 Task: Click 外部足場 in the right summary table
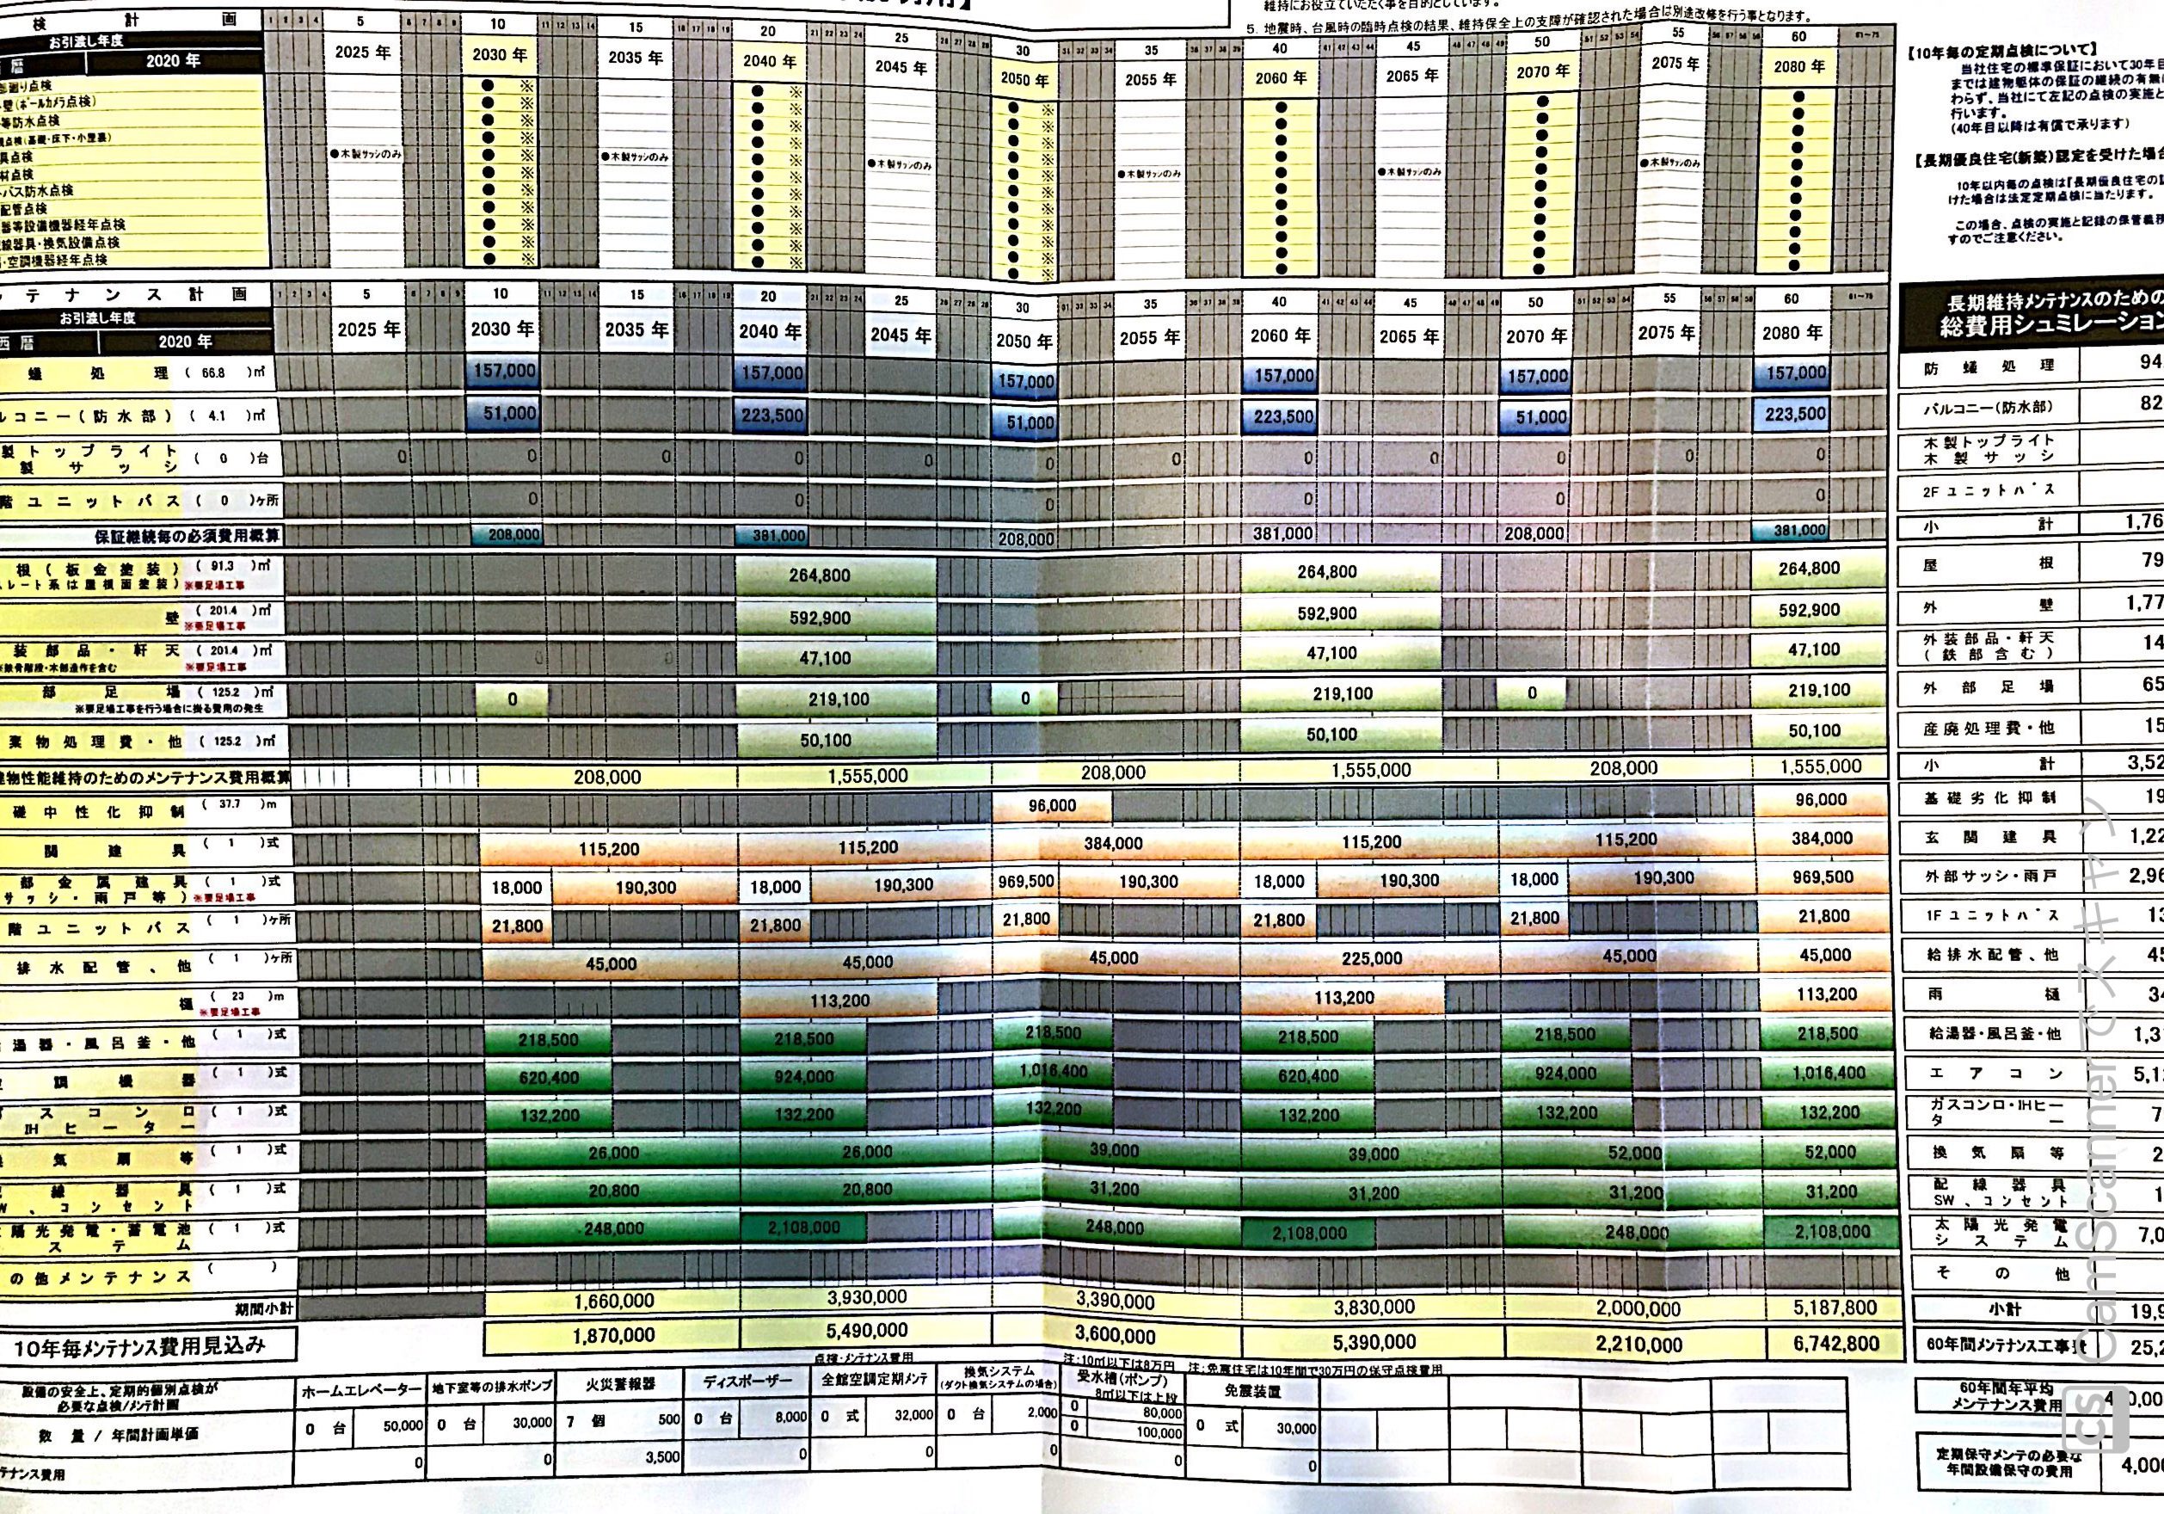pyautogui.click(x=1989, y=687)
